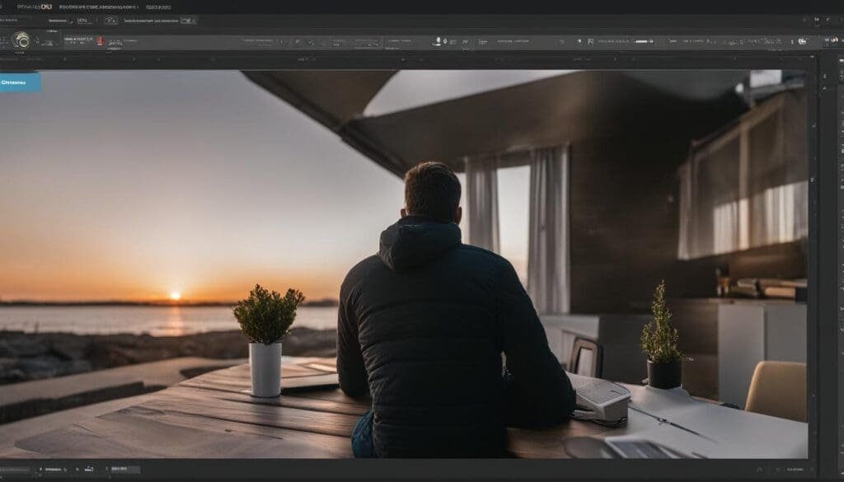Open the first dropdown in the second toolbar row
The height and width of the screenshot is (482, 844).
coord(59,20)
